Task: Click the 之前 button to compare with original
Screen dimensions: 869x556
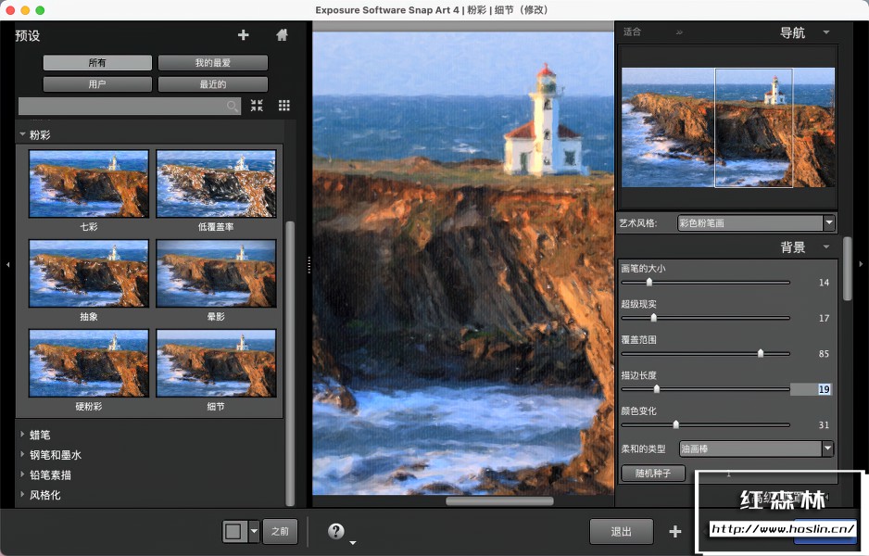Action: [281, 531]
